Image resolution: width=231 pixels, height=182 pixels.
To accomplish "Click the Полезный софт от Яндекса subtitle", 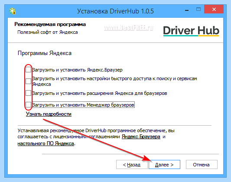I will (47, 32).
